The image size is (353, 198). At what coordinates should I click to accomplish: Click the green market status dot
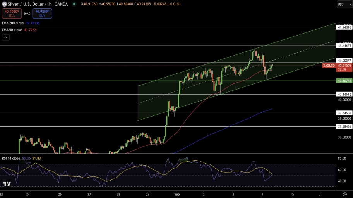pos(74,4)
